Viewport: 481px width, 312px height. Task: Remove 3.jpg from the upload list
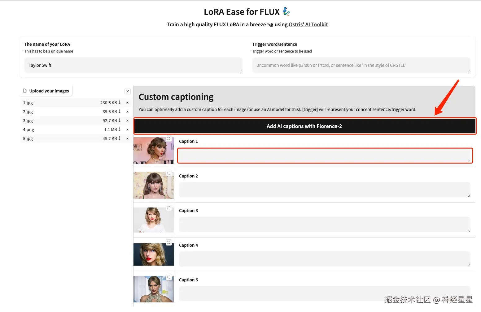tap(127, 121)
